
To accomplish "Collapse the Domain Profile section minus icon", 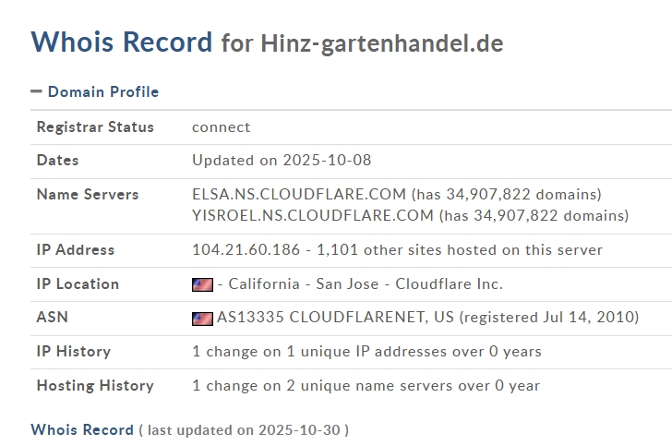I will point(36,91).
